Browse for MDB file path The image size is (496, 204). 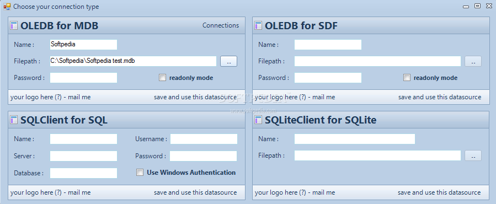tap(228, 61)
